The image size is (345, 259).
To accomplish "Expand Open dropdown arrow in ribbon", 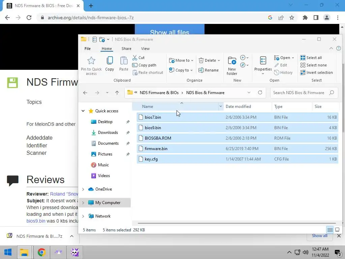I will 293,58.
